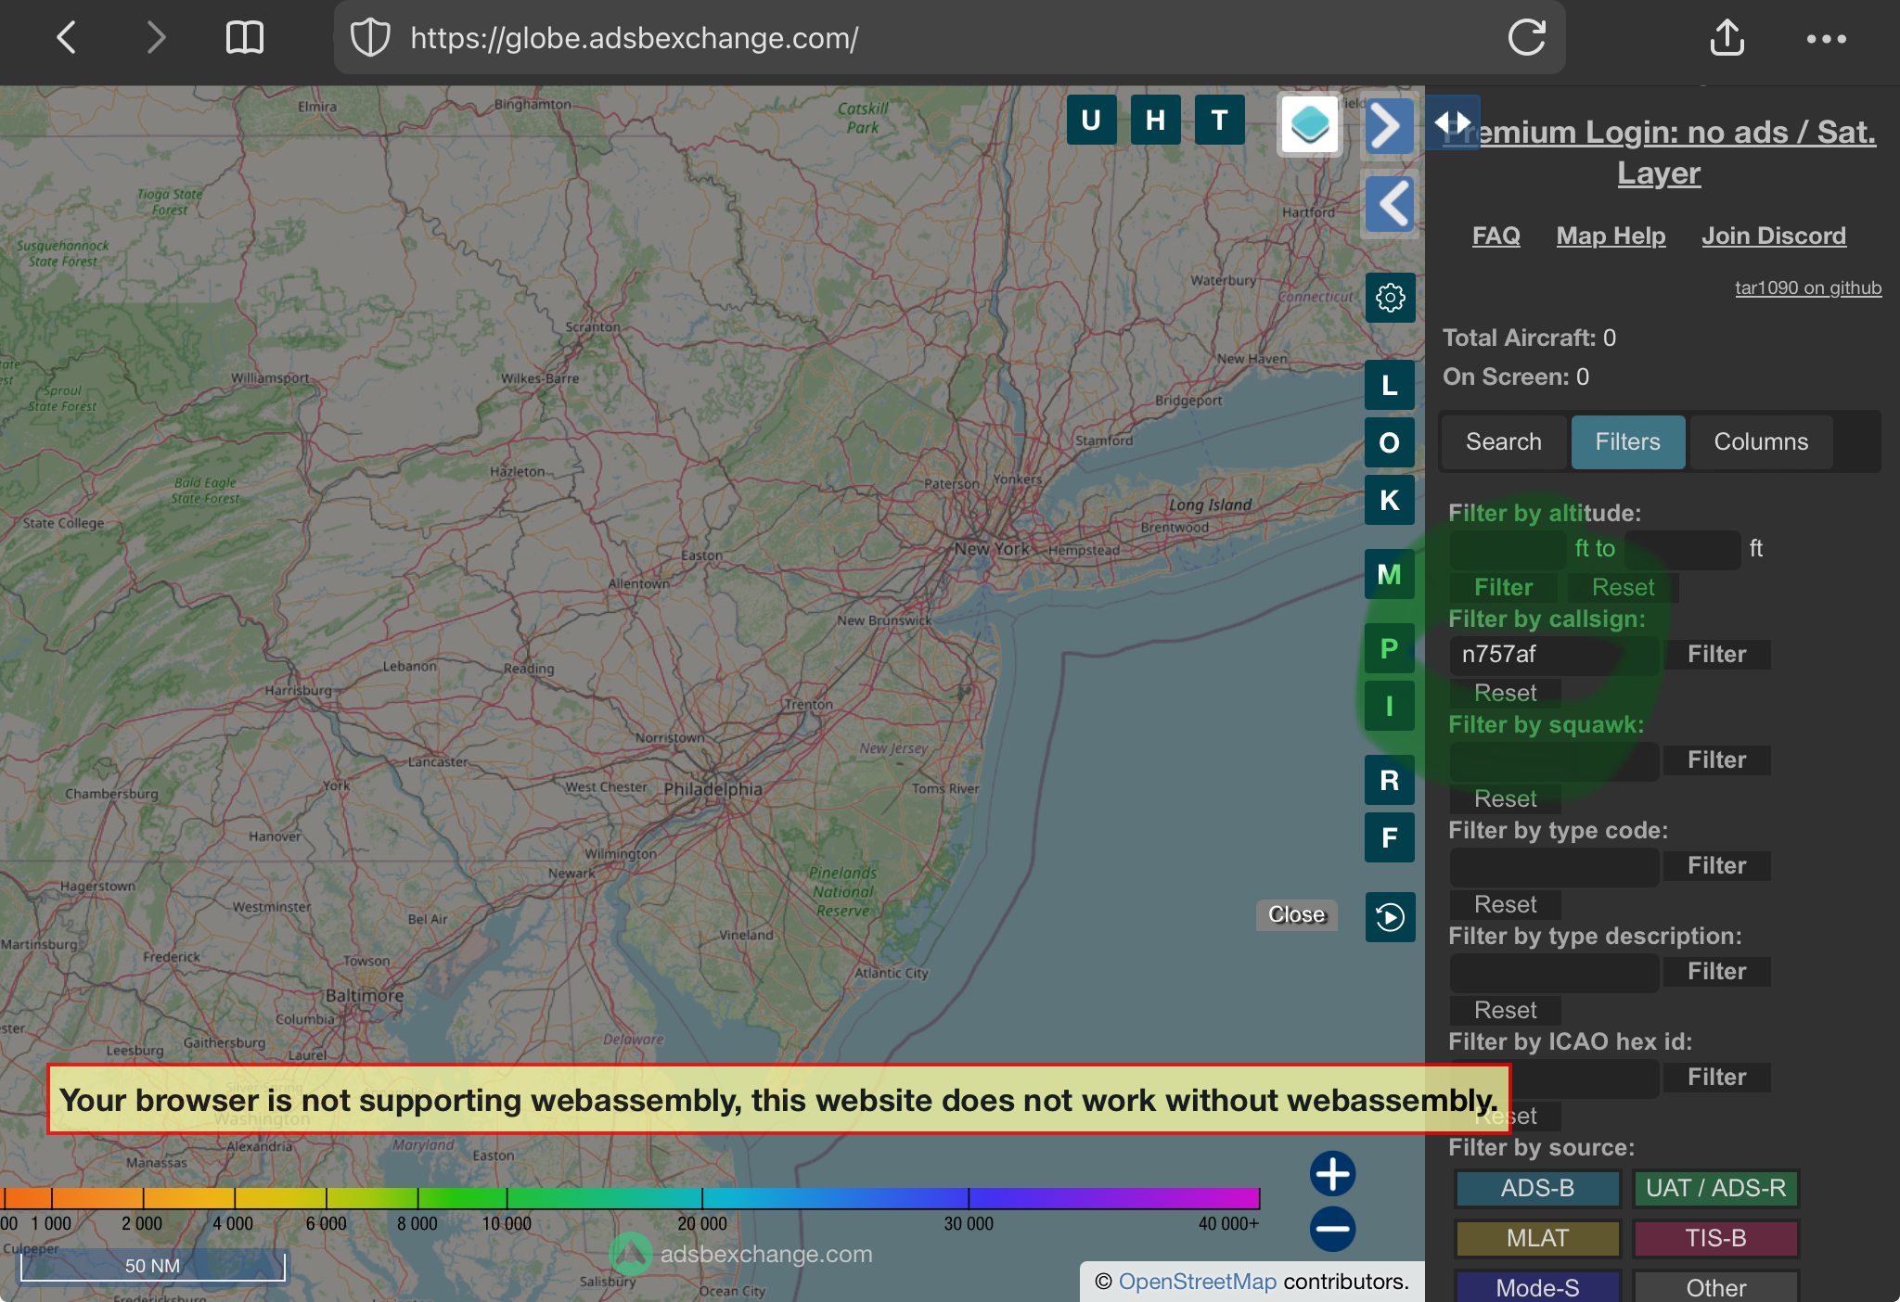Reset the callsign filter
This screenshot has width=1900, height=1302.
point(1506,693)
